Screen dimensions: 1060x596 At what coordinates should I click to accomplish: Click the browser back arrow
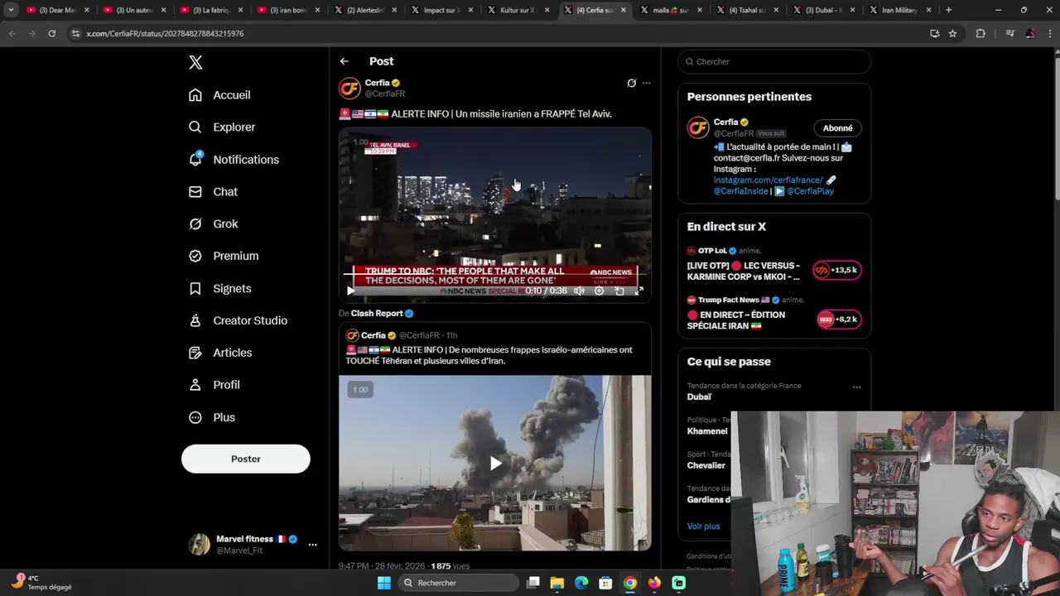pyautogui.click(x=12, y=33)
